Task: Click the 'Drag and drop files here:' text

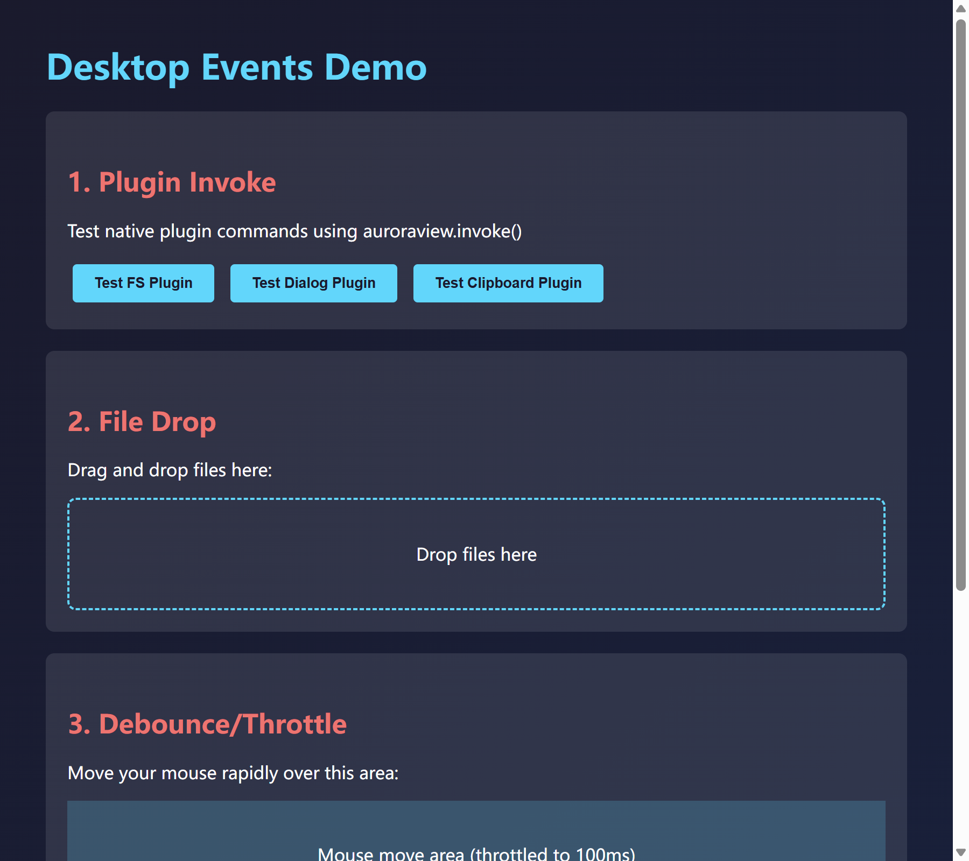Action: (170, 470)
